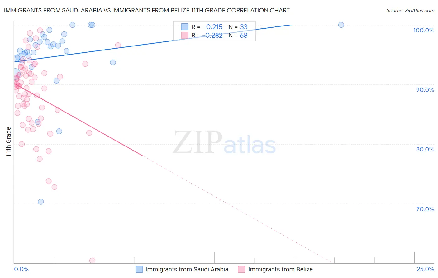Viewport: 438px width, 278px height.
Task: Click the 80.0% y-axis label
Action: (425, 149)
